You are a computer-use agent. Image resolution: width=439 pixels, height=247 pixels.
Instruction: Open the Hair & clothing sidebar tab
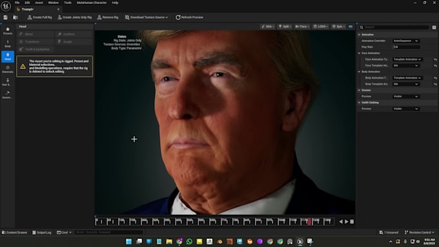point(8,83)
